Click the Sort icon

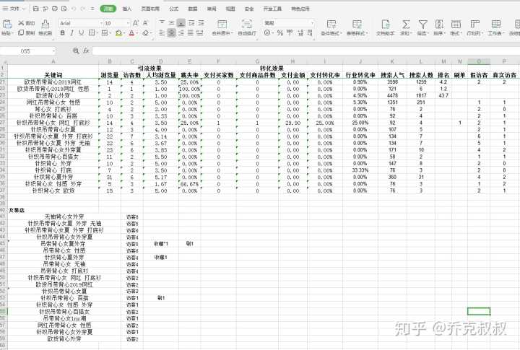pos(439,24)
